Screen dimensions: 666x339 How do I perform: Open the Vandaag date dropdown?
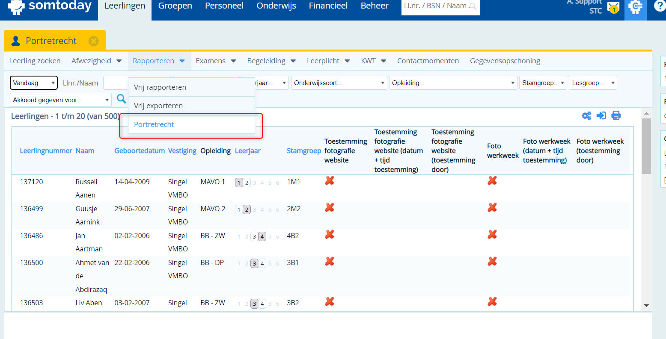[x=34, y=83]
